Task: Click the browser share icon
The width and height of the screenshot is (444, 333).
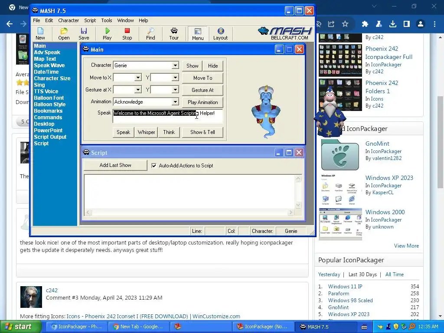Action: click(x=331, y=24)
